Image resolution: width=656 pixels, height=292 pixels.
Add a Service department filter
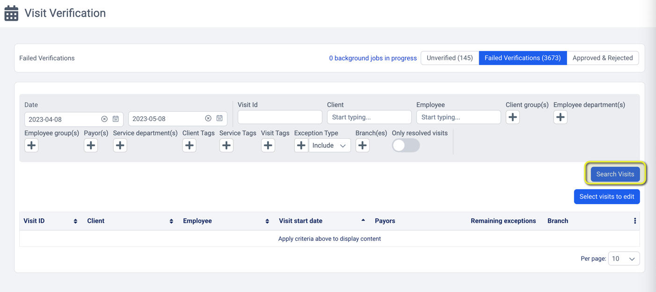(x=120, y=145)
